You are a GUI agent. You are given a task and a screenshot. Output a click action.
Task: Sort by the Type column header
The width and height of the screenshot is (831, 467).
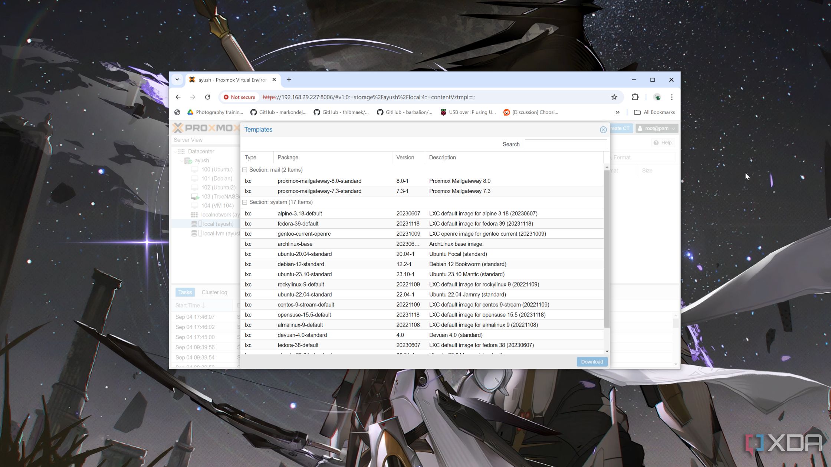(257, 158)
